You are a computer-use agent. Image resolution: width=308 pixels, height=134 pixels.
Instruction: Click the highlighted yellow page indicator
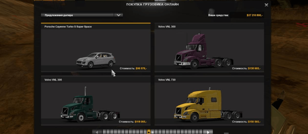(149, 132)
